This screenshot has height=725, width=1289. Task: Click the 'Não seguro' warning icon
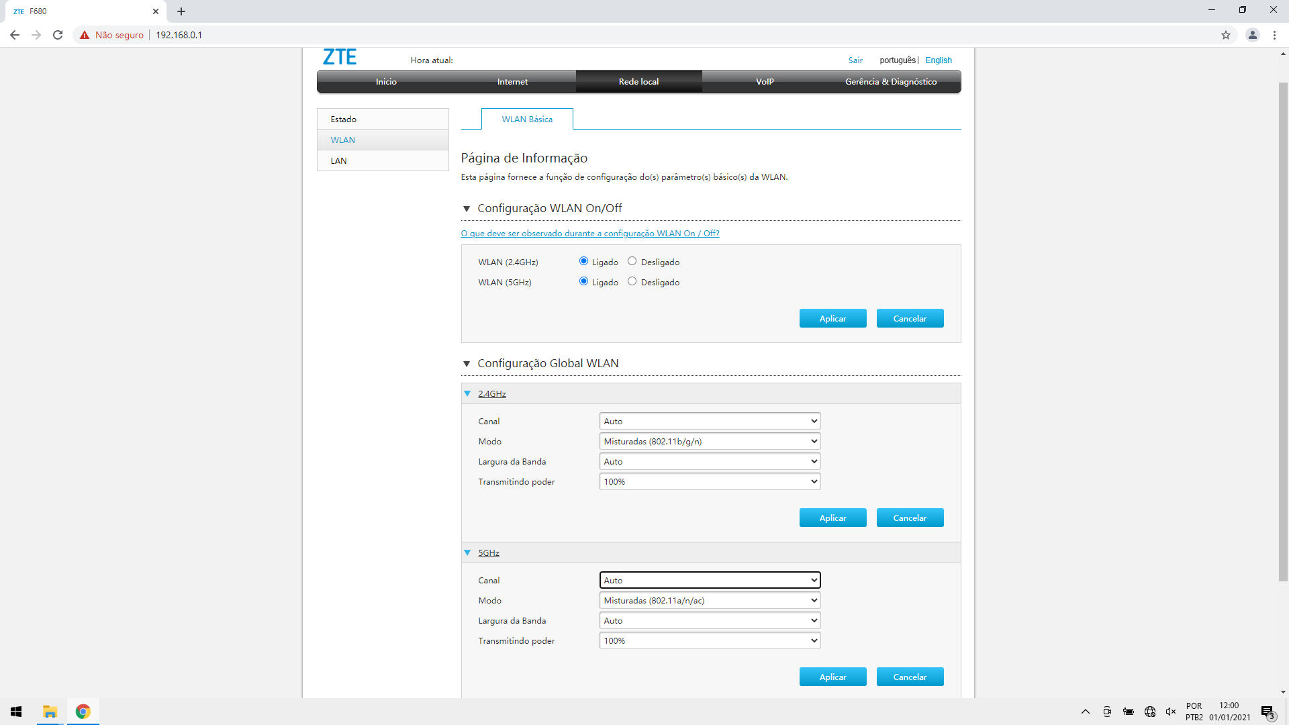[x=84, y=35]
